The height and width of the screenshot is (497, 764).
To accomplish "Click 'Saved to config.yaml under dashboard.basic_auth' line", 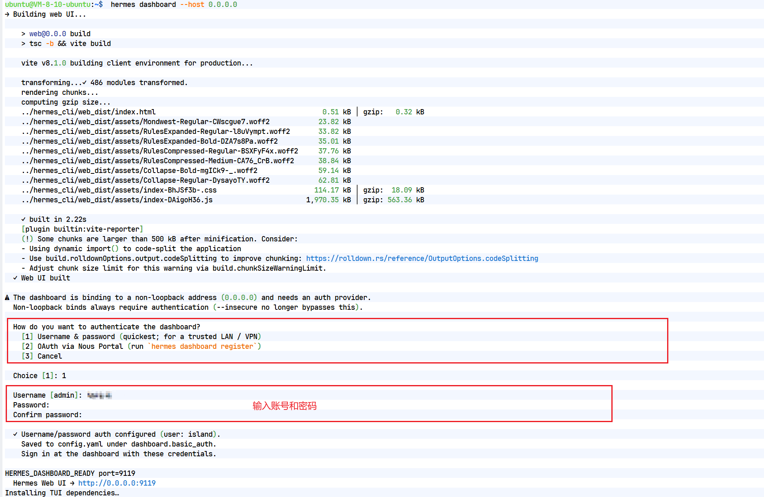I will tap(119, 444).
